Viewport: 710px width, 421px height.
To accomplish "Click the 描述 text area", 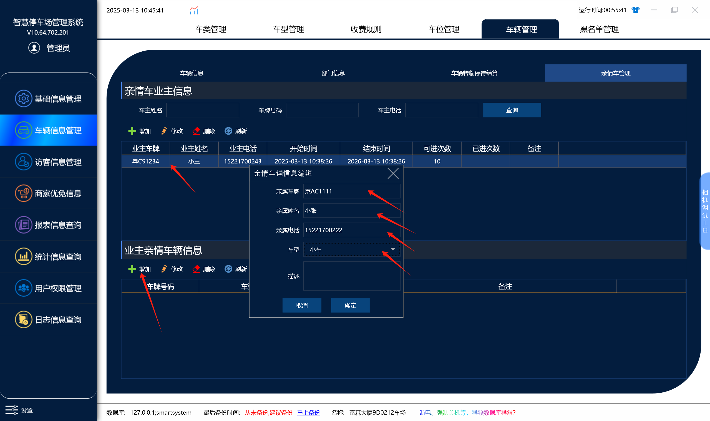I will point(352,276).
